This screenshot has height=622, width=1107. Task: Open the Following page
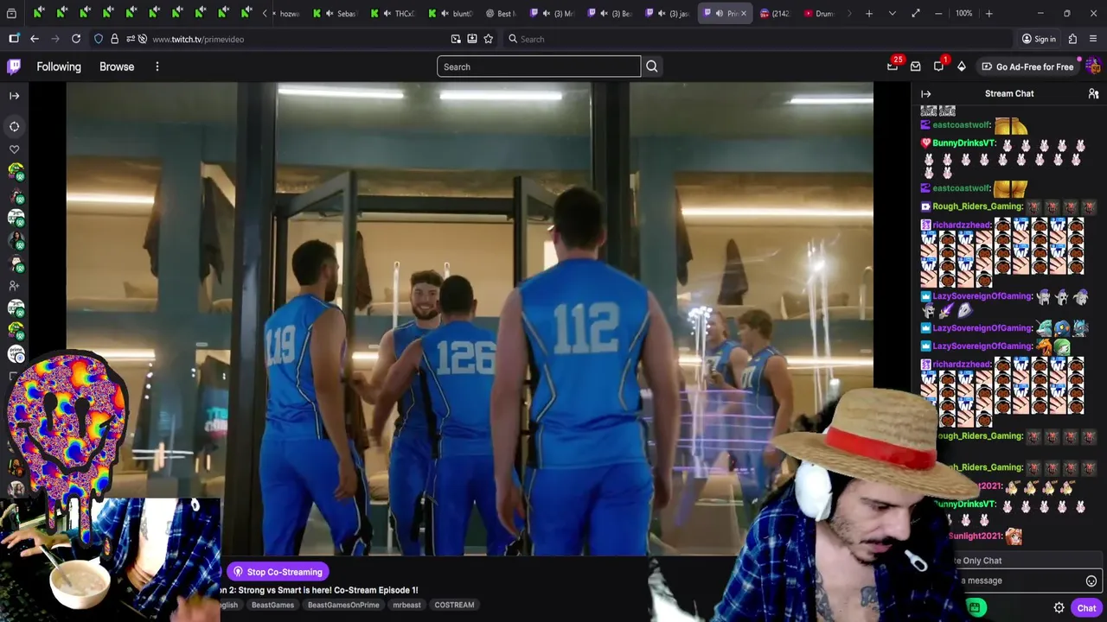(x=59, y=67)
